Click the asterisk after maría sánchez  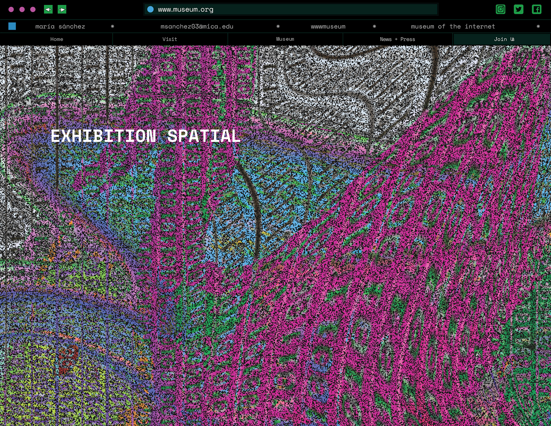[112, 26]
